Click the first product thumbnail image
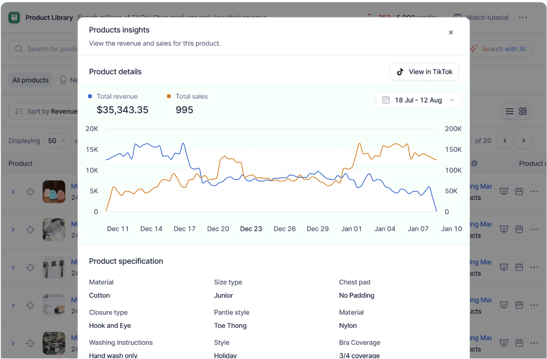This screenshot has height=359, width=547. [54, 191]
